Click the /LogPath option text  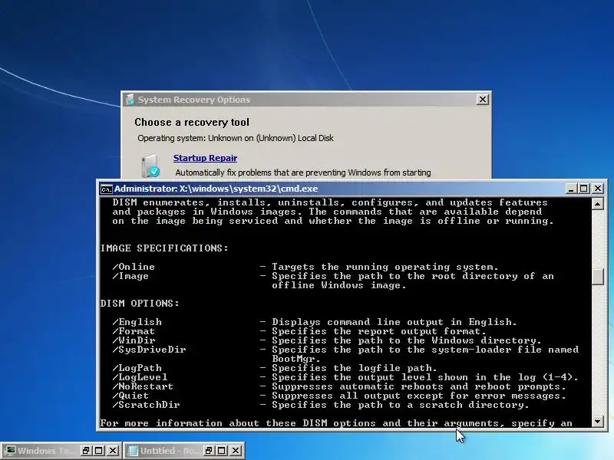point(137,368)
